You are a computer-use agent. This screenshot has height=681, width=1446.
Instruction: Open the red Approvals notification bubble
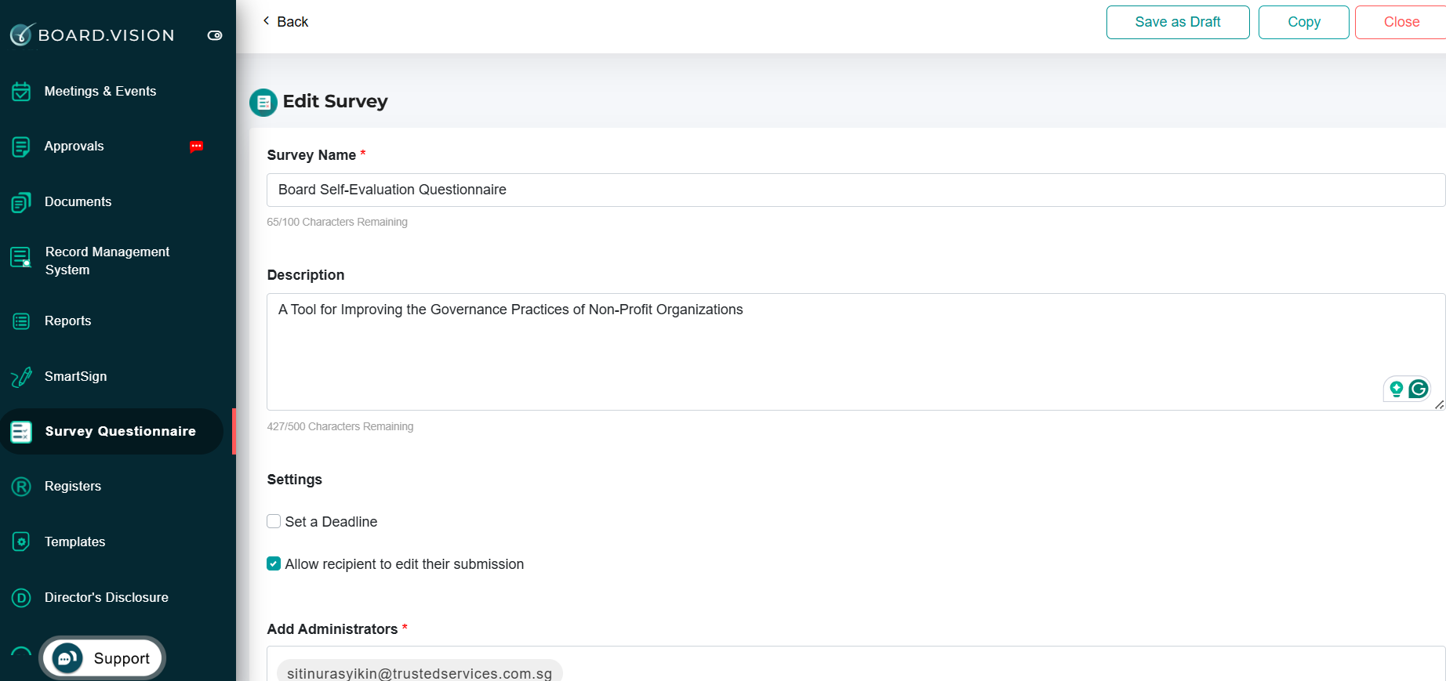(x=197, y=147)
